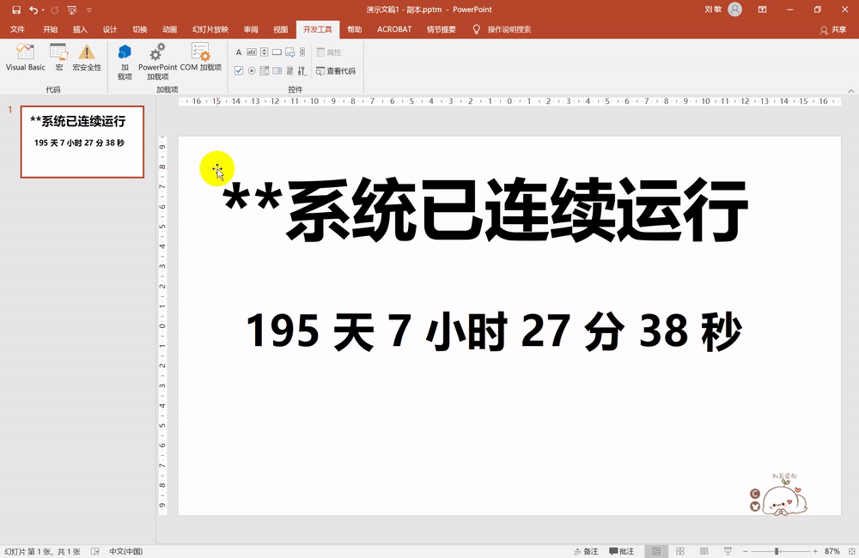Click the Redo button
Screen dimensions: 859x558
click(x=54, y=9)
